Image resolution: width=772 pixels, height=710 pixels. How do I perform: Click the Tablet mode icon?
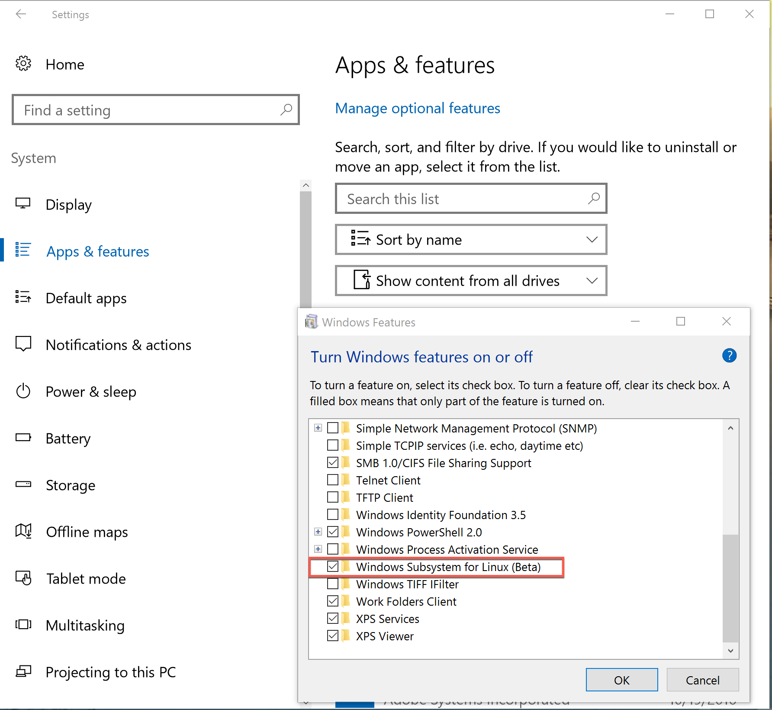click(23, 578)
